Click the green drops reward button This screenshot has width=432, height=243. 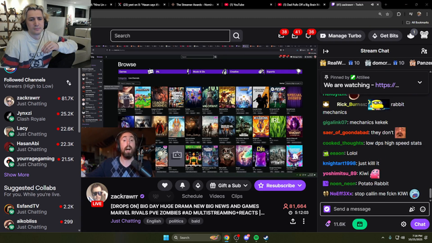point(360,224)
